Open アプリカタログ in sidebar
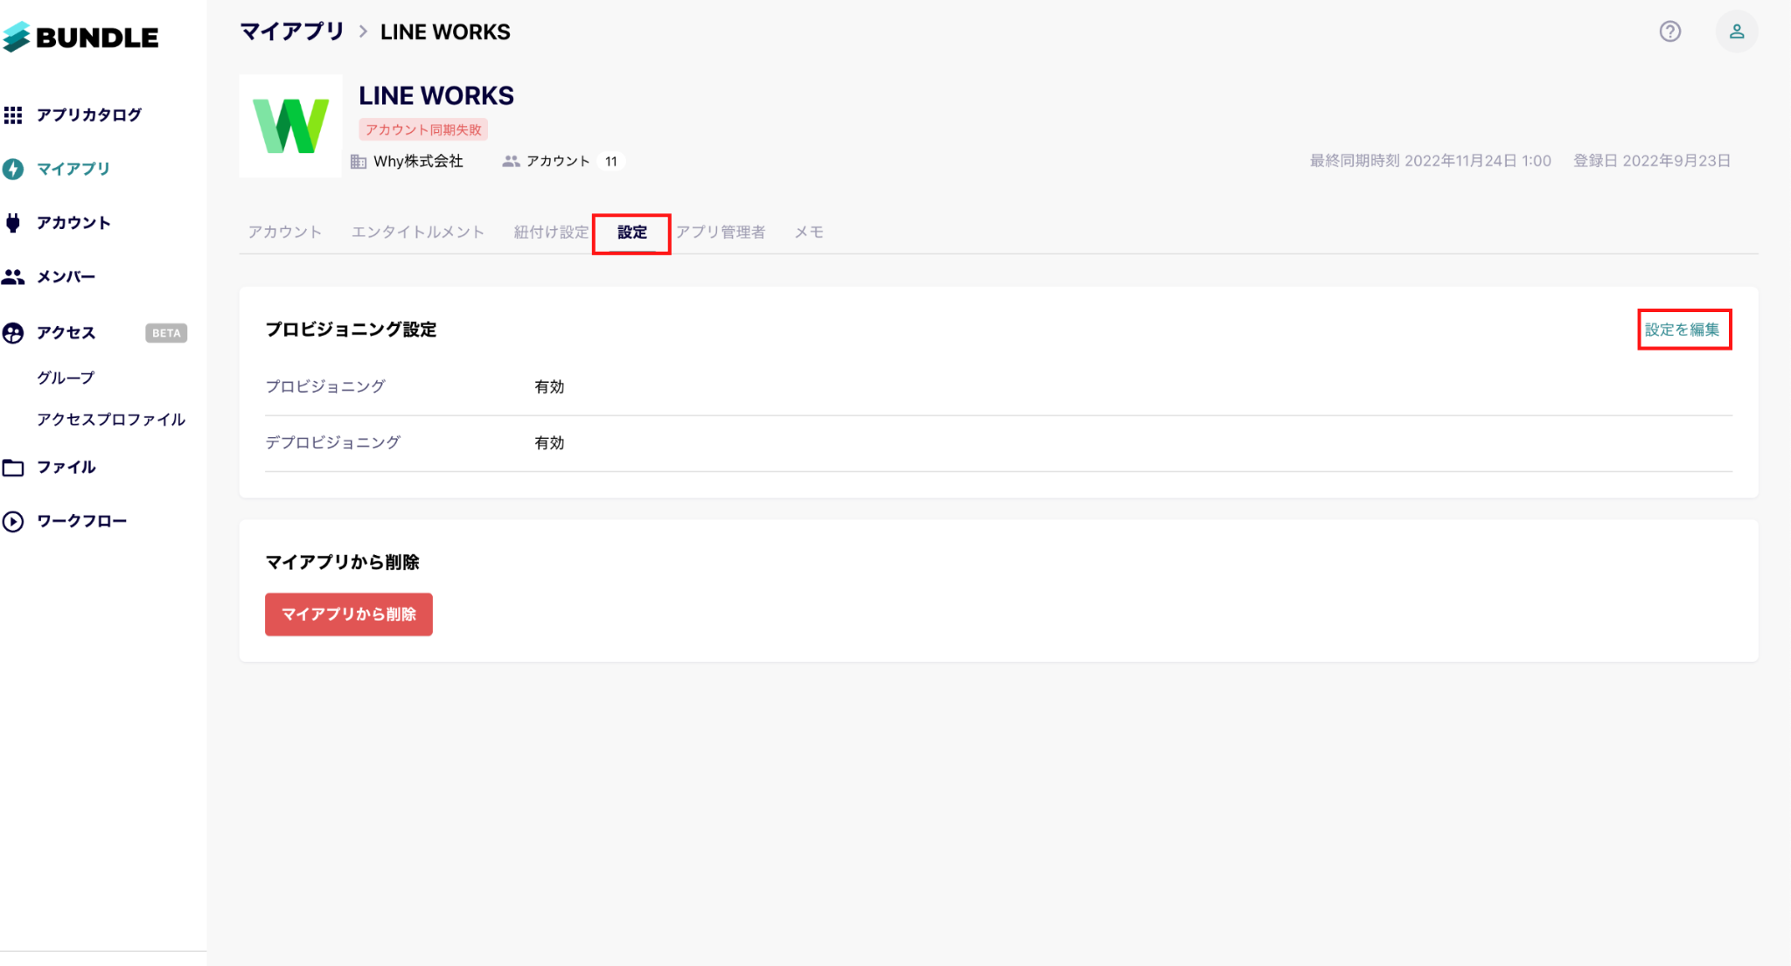Image resolution: width=1791 pixels, height=966 pixels. pos(89,115)
